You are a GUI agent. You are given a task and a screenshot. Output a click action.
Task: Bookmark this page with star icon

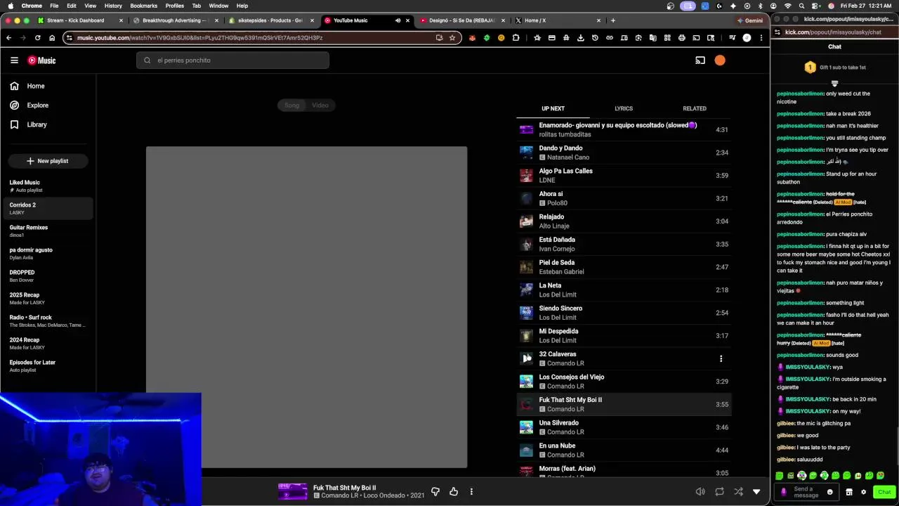coord(452,38)
